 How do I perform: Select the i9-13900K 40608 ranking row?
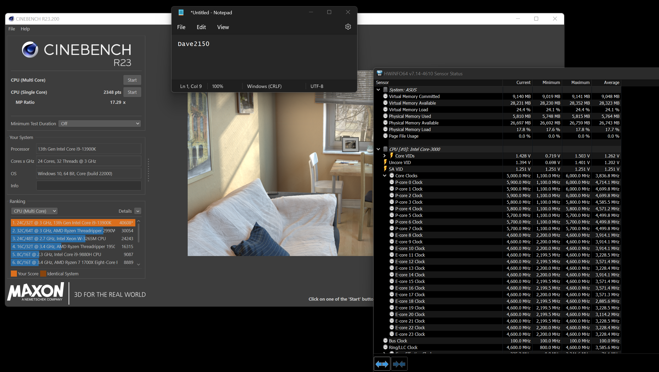click(73, 223)
